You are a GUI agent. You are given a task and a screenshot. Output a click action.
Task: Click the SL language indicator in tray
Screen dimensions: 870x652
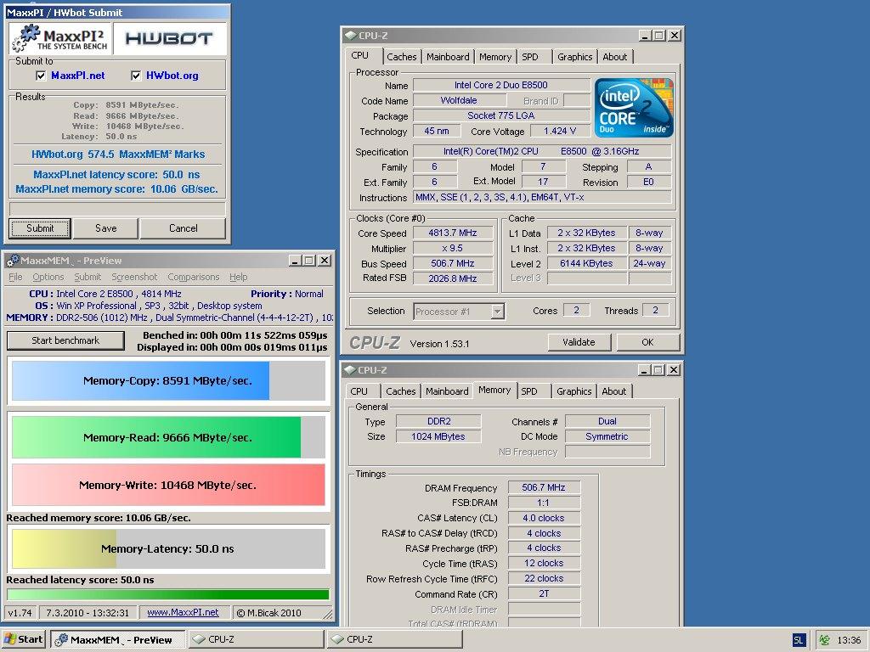pyautogui.click(x=798, y=640)
